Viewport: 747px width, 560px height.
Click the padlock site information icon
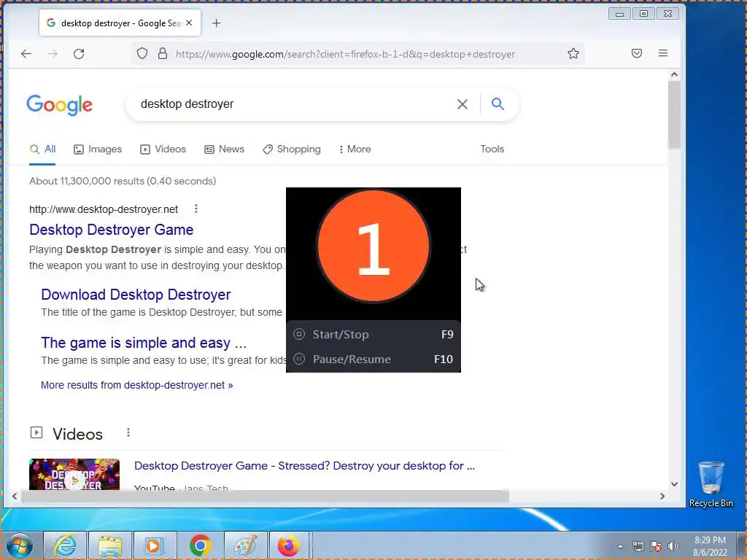point(163,53)
